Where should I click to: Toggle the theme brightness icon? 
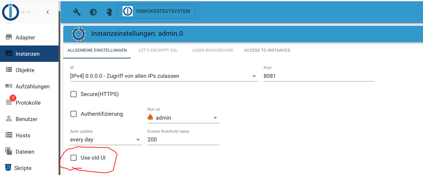click(93, 12)
